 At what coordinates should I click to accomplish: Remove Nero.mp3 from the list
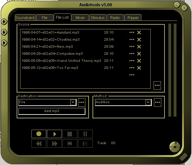(x=139, y=47)
